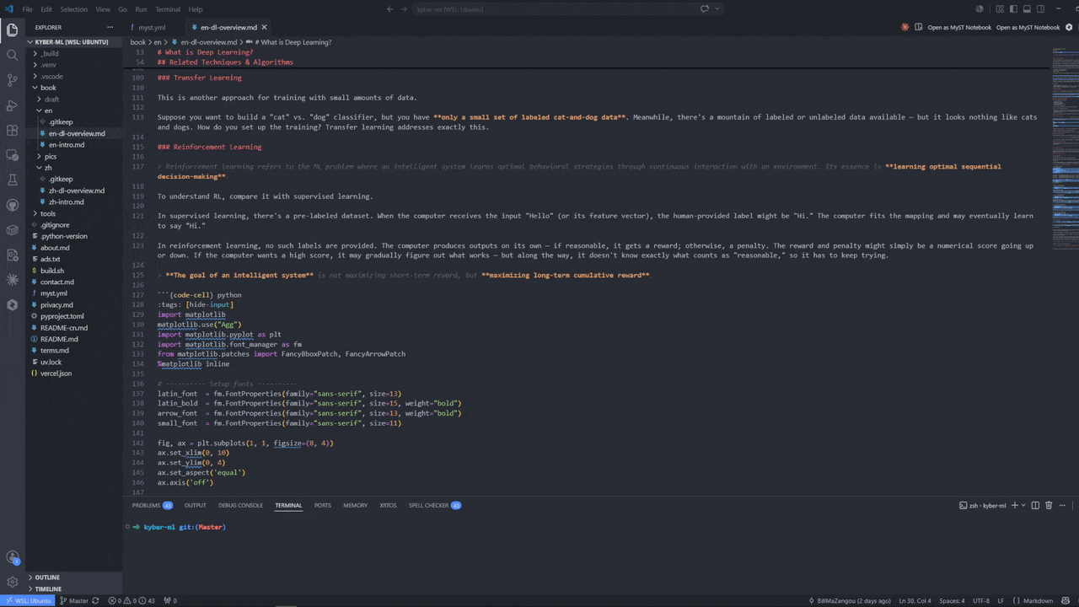Viewport: 1079px width, 607px height.
Task: Split the terminal
Action: coord(1036,505)
